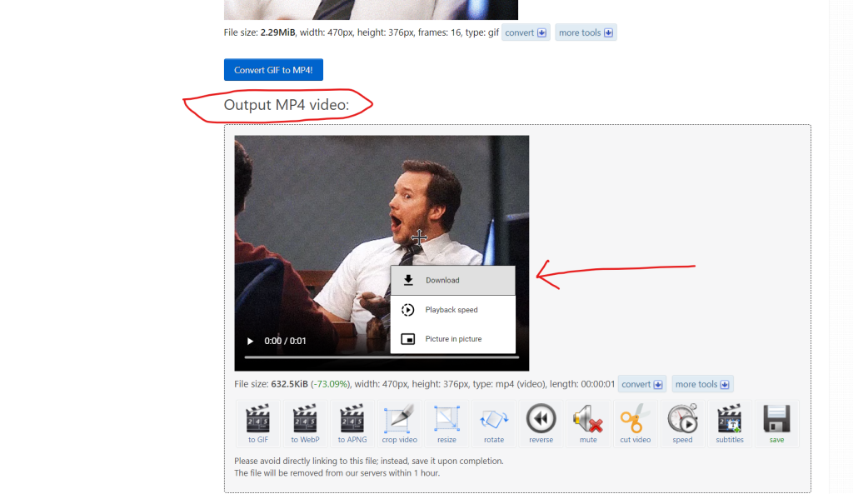Open 'more tools' dropdown next to GIF info
The image size is (853, 494).
586,33
